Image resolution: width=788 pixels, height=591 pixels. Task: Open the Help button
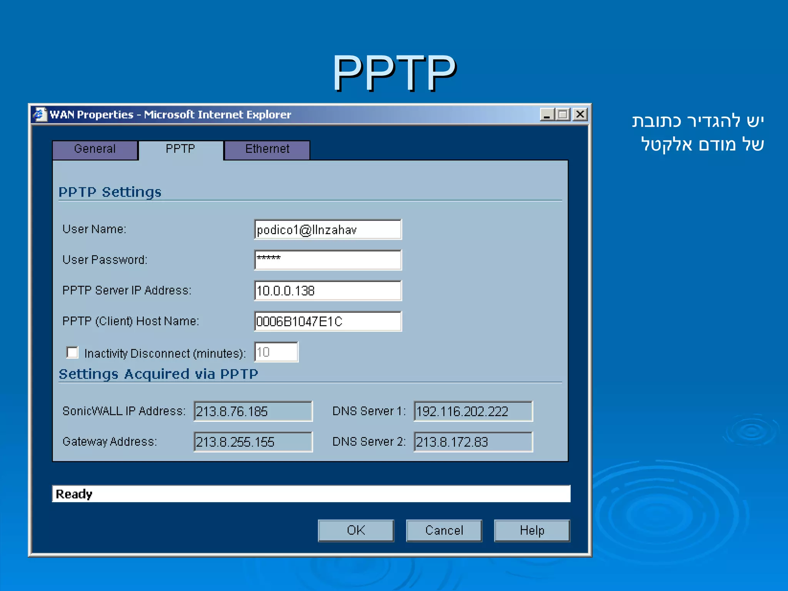coord(532,531)
